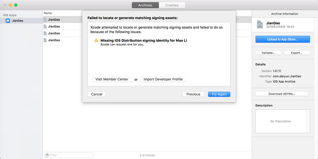Click Download dSYMs button

tap(282, 94)
